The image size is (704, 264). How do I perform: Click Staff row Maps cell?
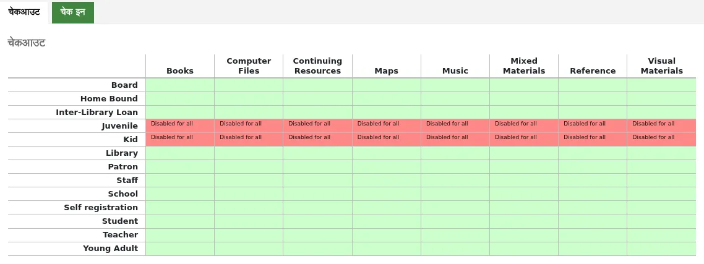[387, 181]
